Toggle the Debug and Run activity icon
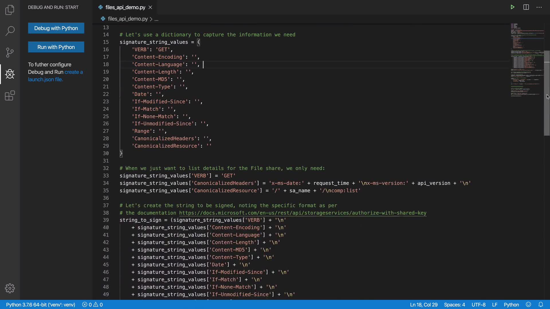Image resolution: width=550 pixels, height=309 pixels. (x=10, y=74)
